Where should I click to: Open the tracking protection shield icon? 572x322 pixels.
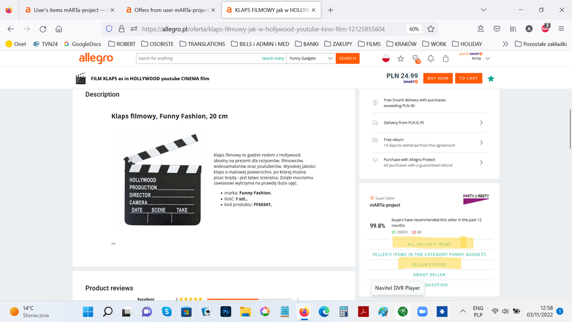tap(109, 29)
